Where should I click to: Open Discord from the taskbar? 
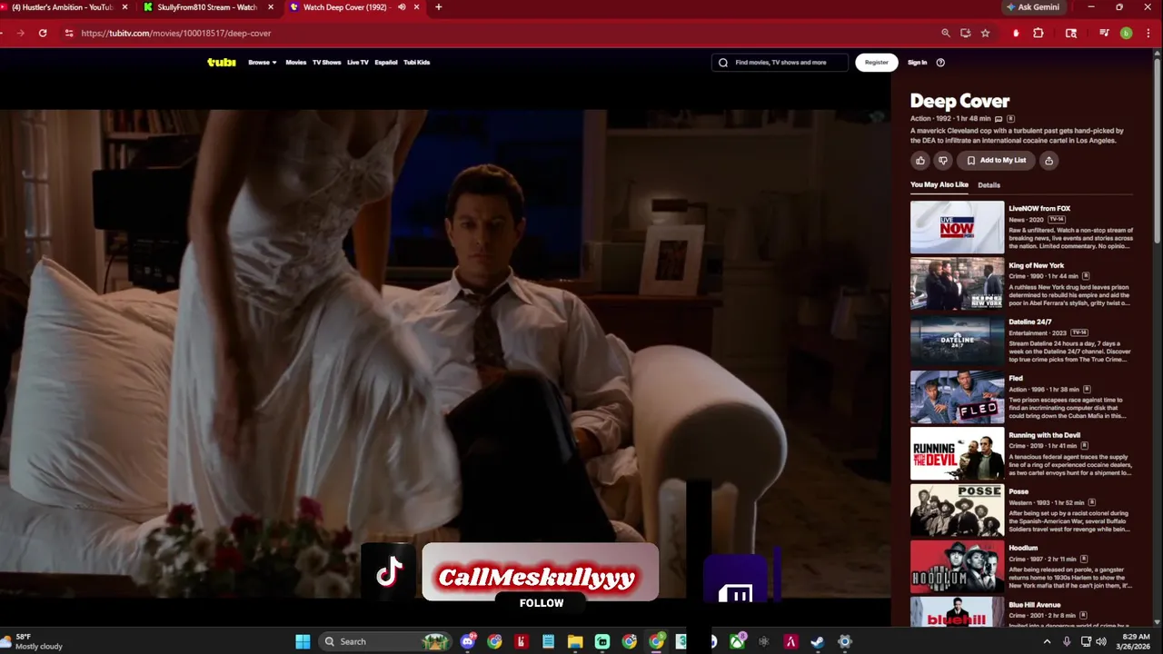pyautogui.click(x=468, y=641)
